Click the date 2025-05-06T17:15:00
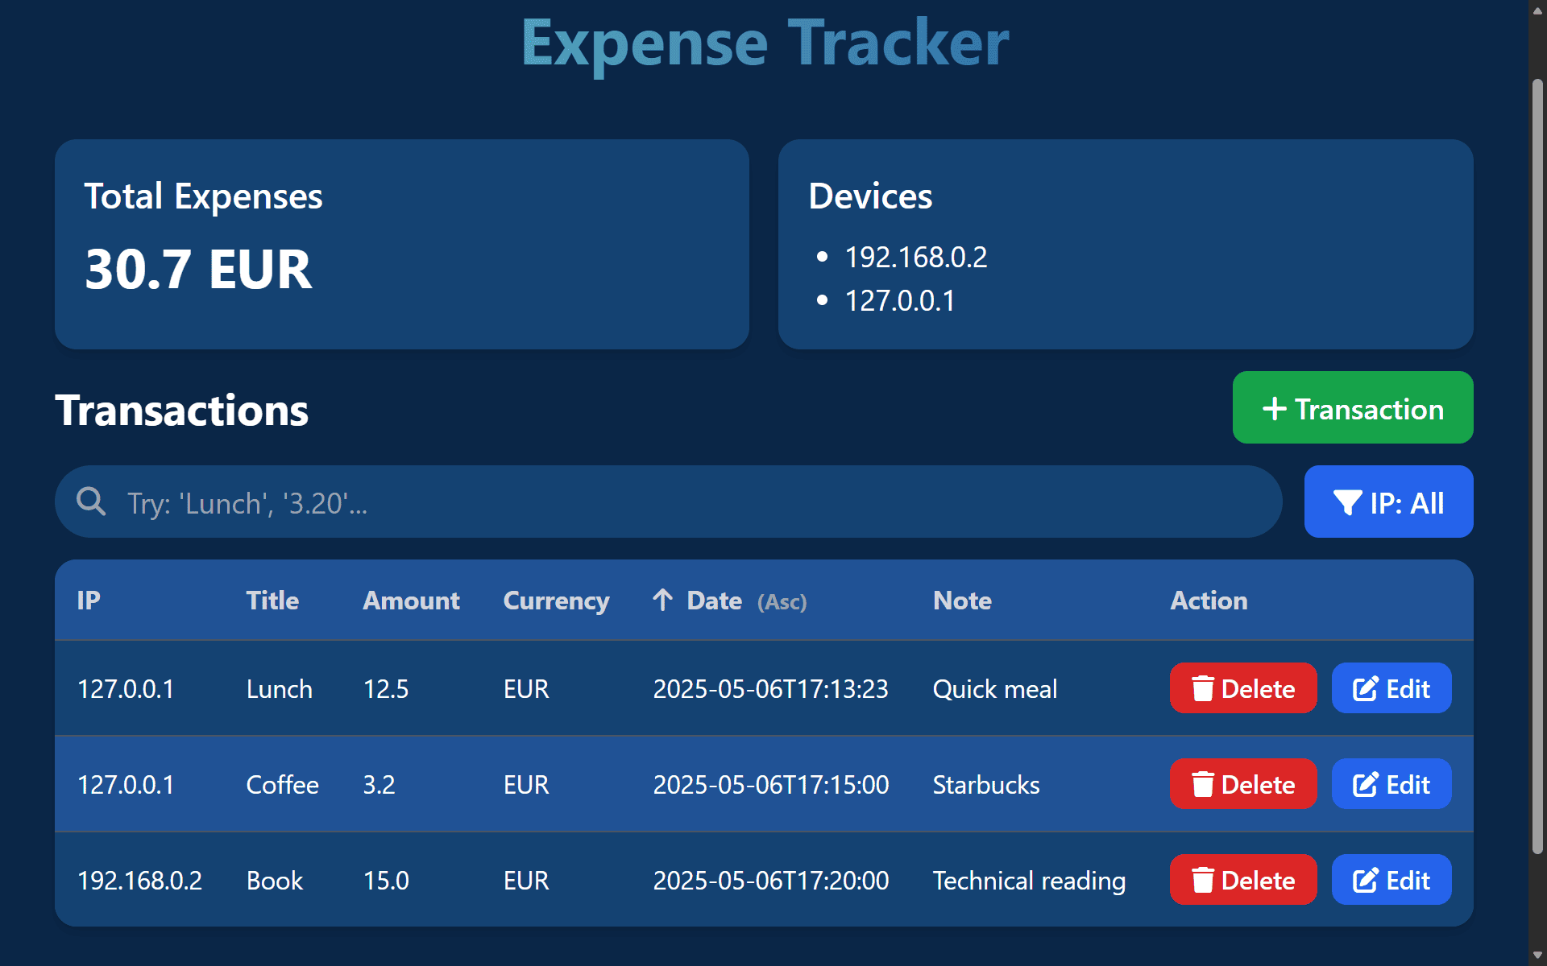Image resolution: width=1547 pixels, height=966 pixels. pos(770,785)
